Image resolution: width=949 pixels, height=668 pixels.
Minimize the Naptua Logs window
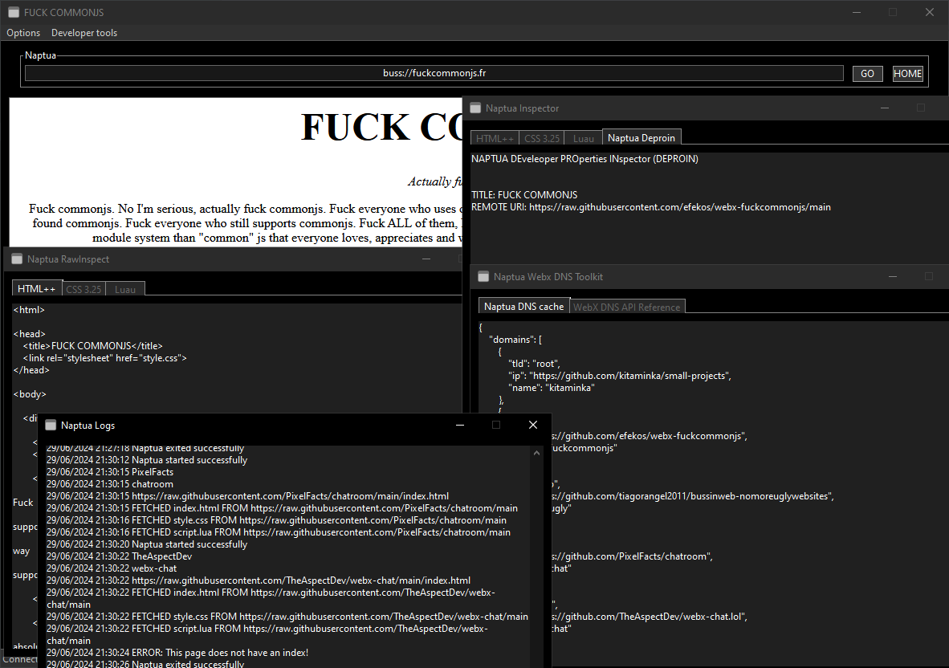click(x=460, y=425)
